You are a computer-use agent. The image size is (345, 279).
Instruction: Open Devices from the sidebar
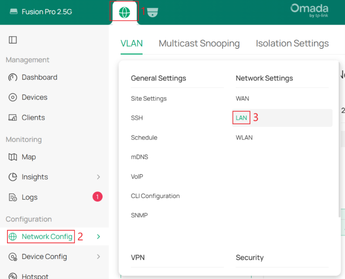[x=35, y=97]
